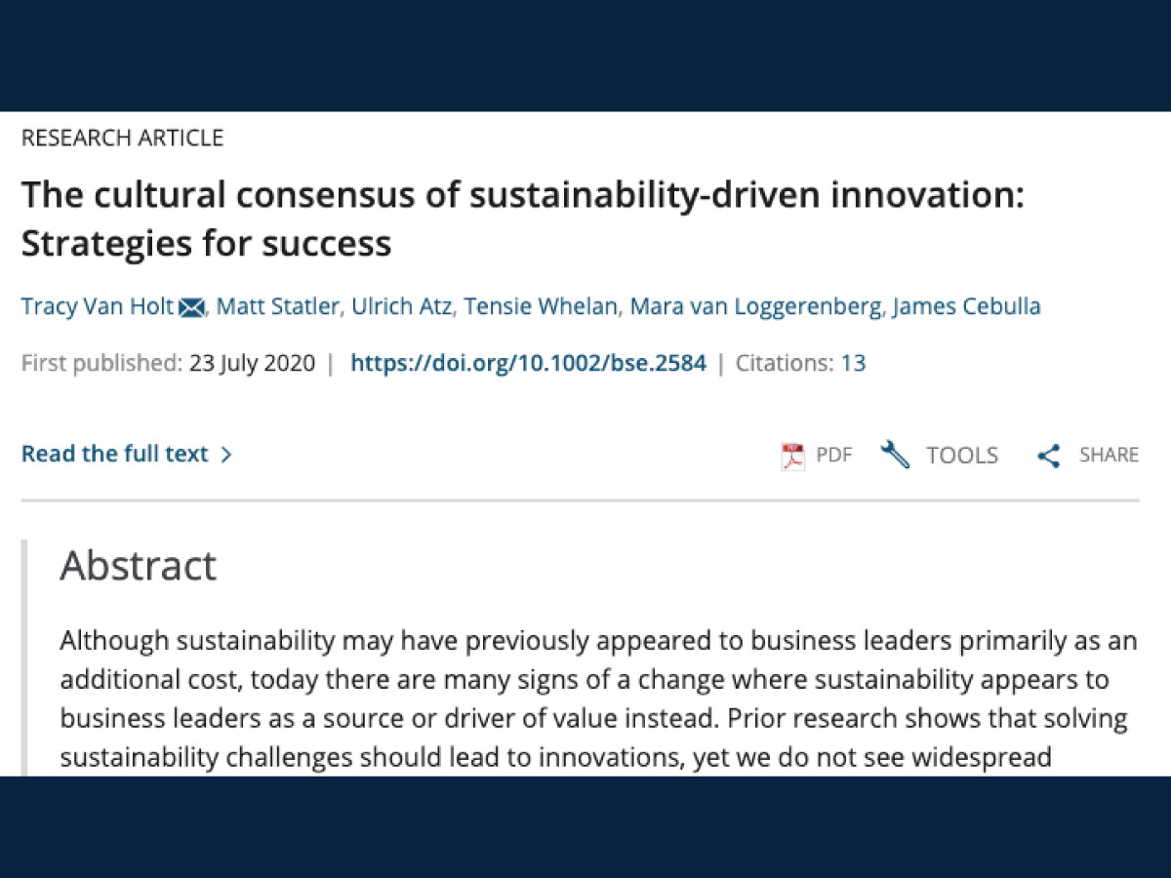This screenshot has height=878, width=1171.
Task: Click author James Cebulla
Action: 968,307
